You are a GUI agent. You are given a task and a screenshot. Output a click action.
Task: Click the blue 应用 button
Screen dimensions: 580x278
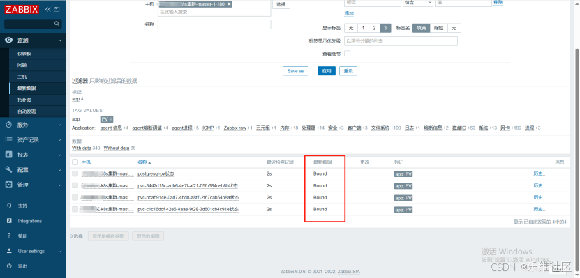tap(327, 71)
